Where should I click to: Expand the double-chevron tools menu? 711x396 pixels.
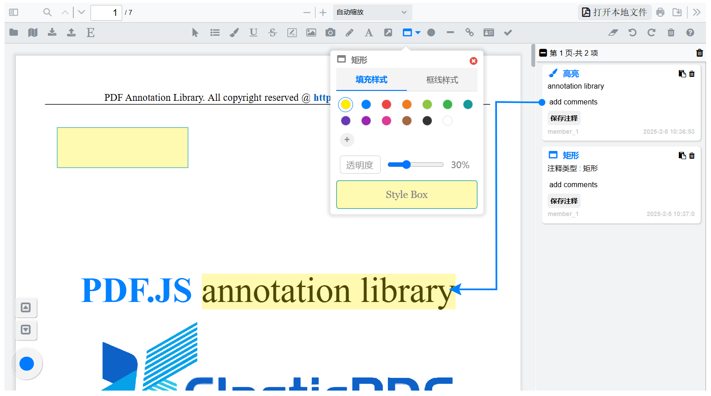[697, 12]
